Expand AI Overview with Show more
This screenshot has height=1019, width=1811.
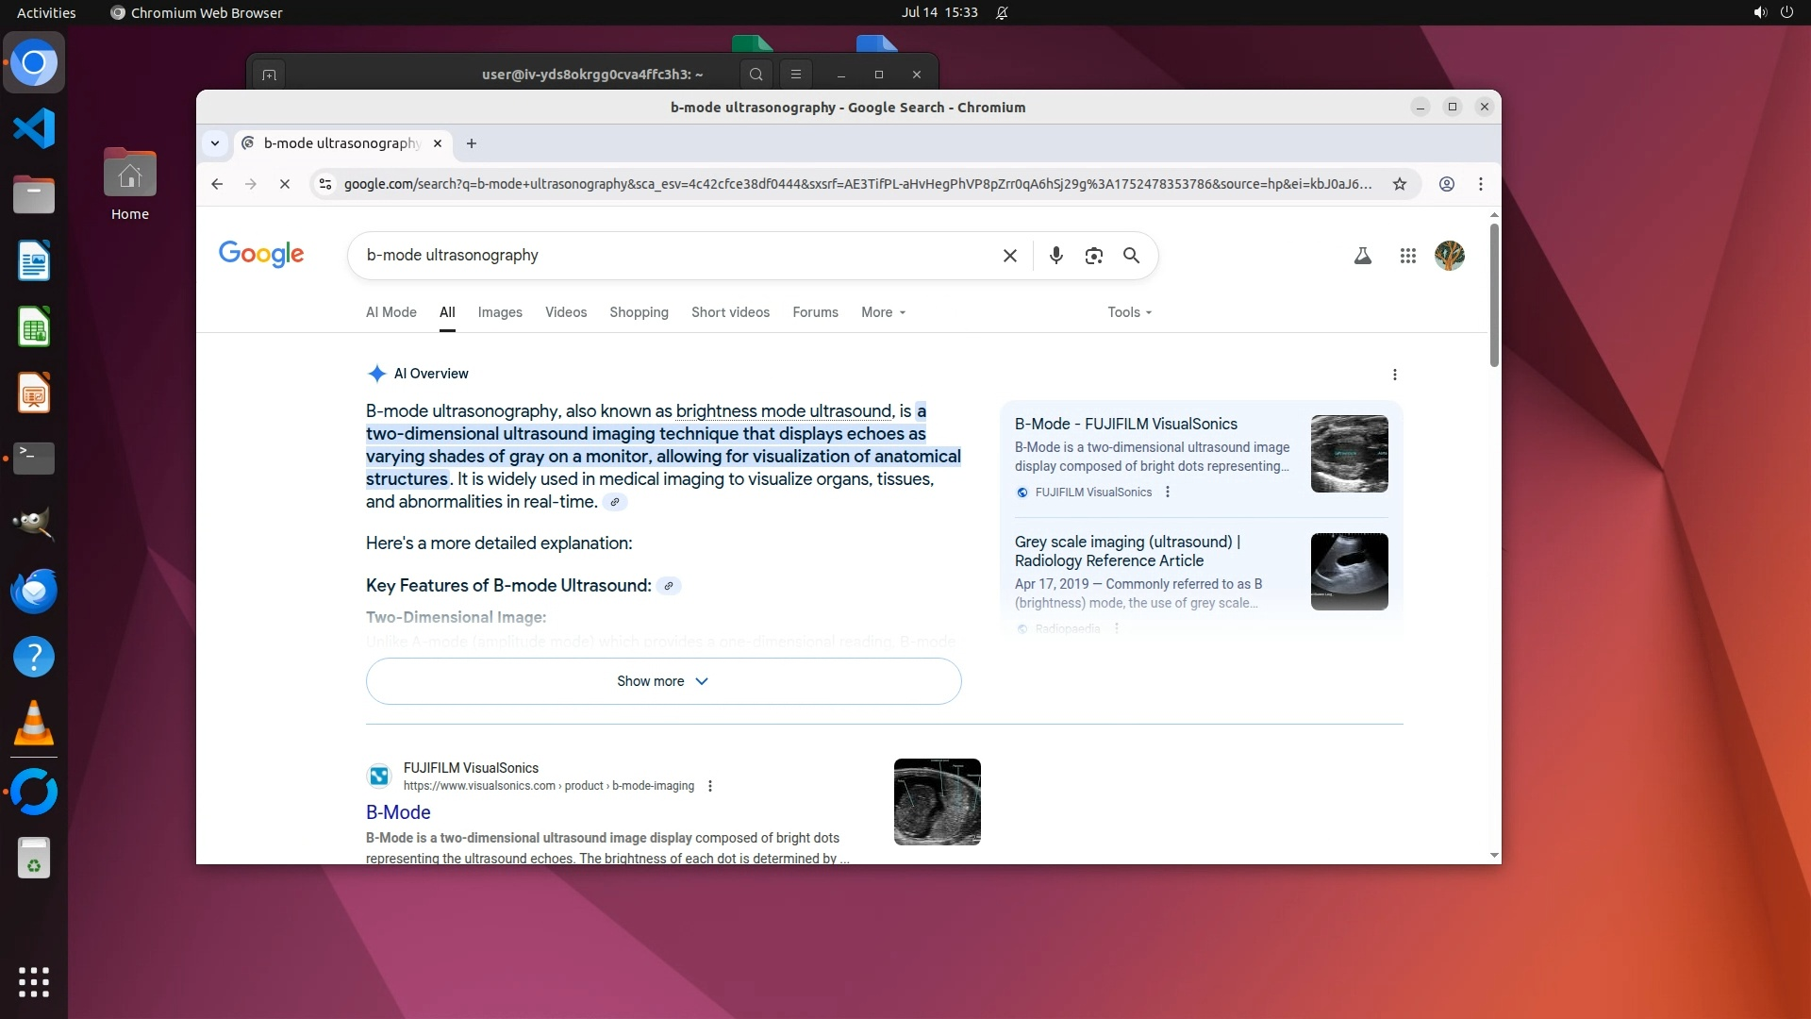[x=663, y=681]
